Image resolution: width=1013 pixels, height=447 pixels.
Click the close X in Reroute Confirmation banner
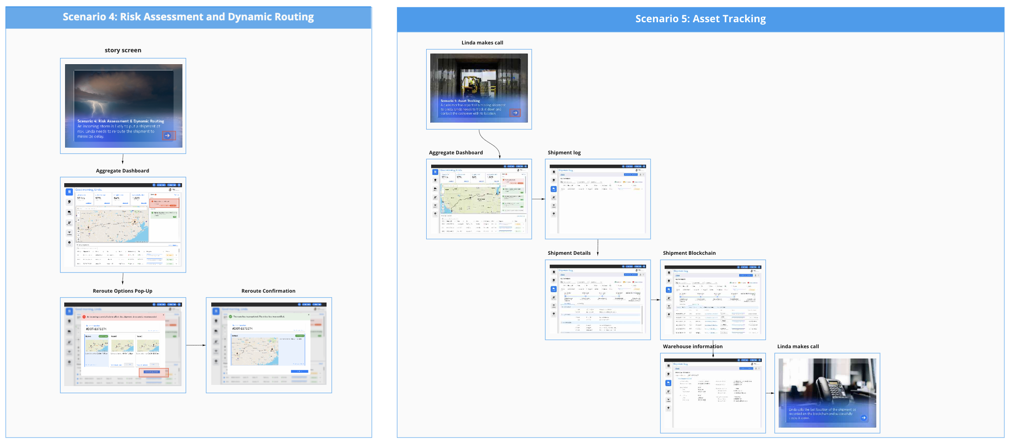pos(309,315)
